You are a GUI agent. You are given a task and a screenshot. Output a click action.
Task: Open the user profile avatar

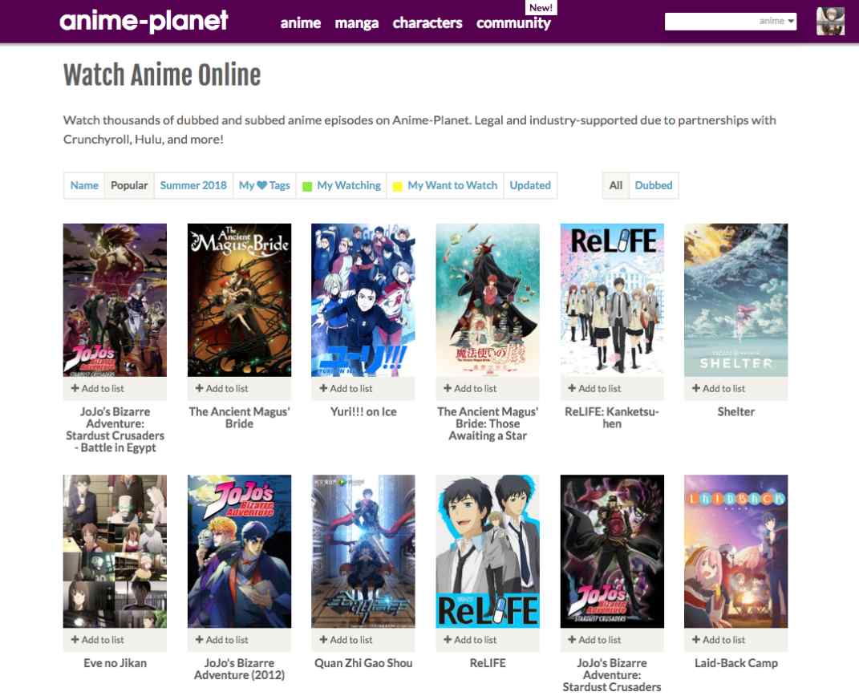pyautogui.click(x=830, y=22)
